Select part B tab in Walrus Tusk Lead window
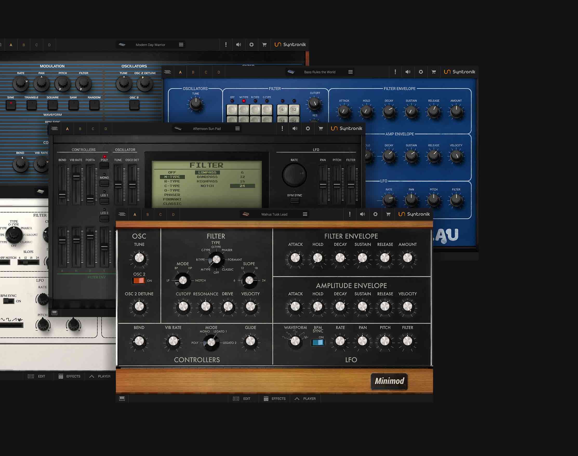 (x=148, y=214)
